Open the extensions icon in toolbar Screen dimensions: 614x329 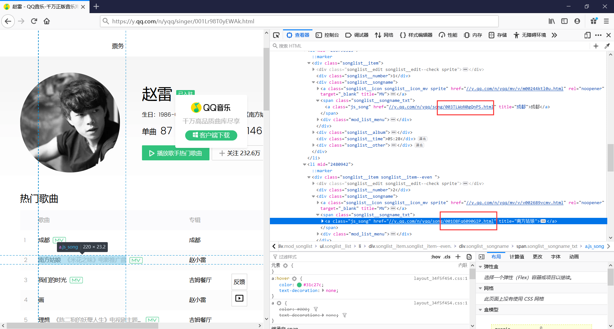(594, 21)
